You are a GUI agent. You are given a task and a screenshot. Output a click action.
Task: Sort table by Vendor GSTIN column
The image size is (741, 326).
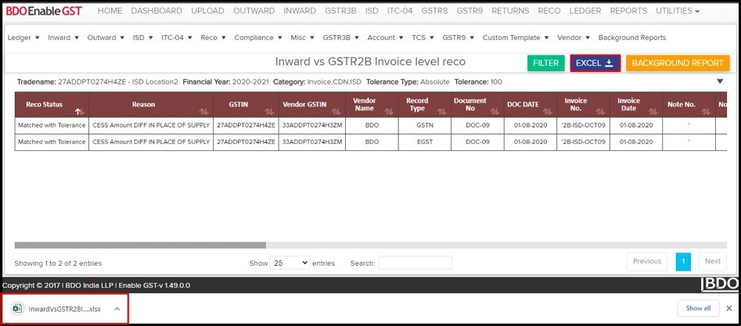[x=312, y=105]
